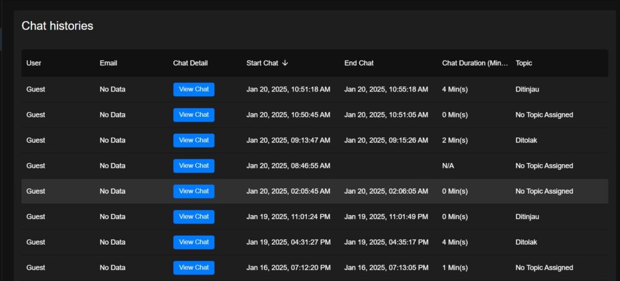The image size is (620, 281).
Task: Select the 4 Min(s) duration on Jan 19 row
Action: tap(455, 242)
